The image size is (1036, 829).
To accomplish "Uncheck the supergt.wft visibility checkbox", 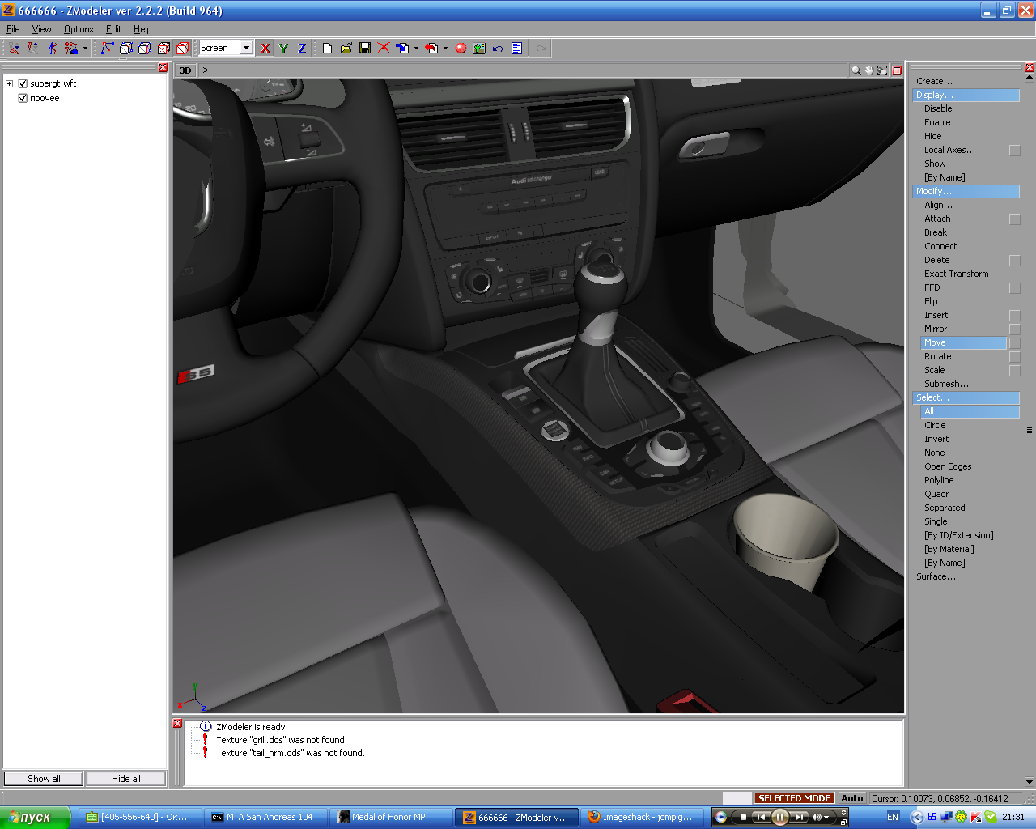I will point(23,83).
